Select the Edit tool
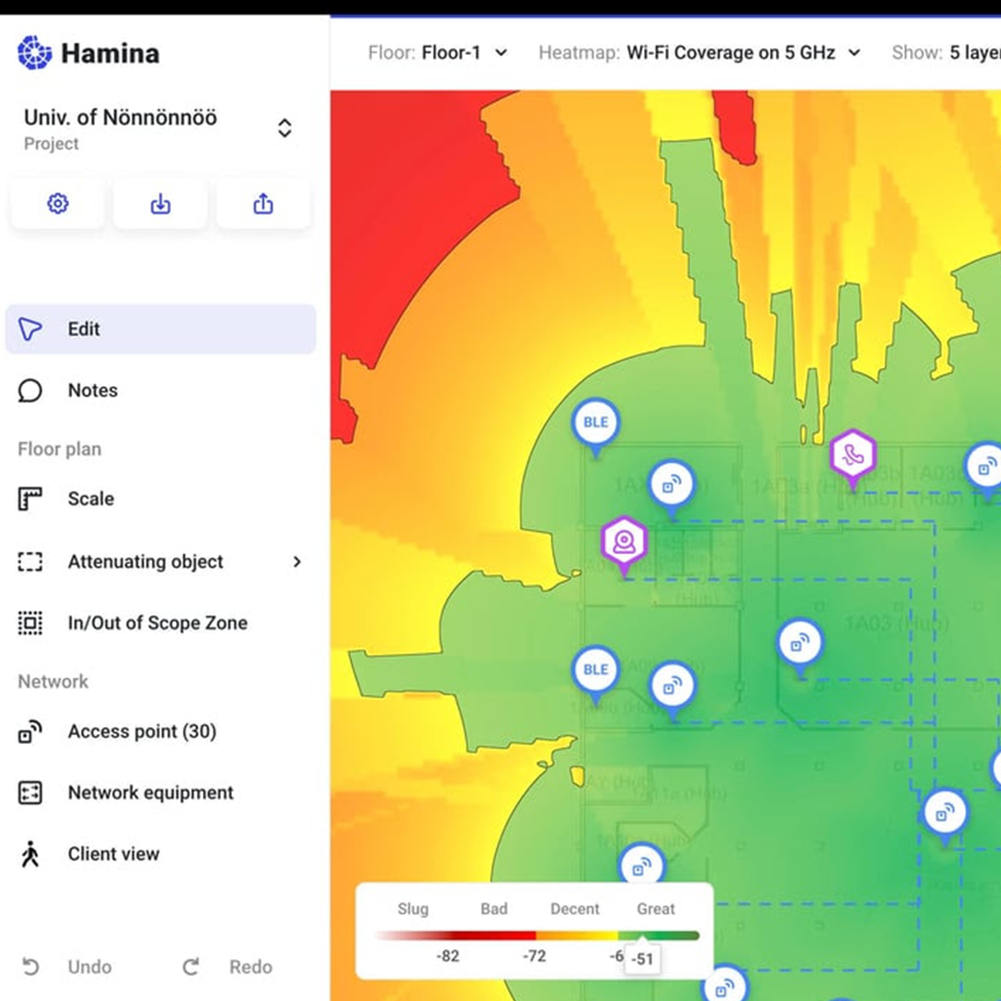The height and width of the screenshot is (1001, 1001). click(83, 329)
